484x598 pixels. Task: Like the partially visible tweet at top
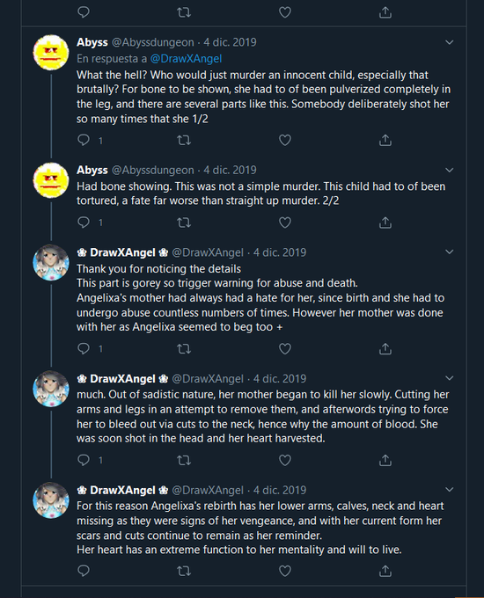click(x=285, y=12)
